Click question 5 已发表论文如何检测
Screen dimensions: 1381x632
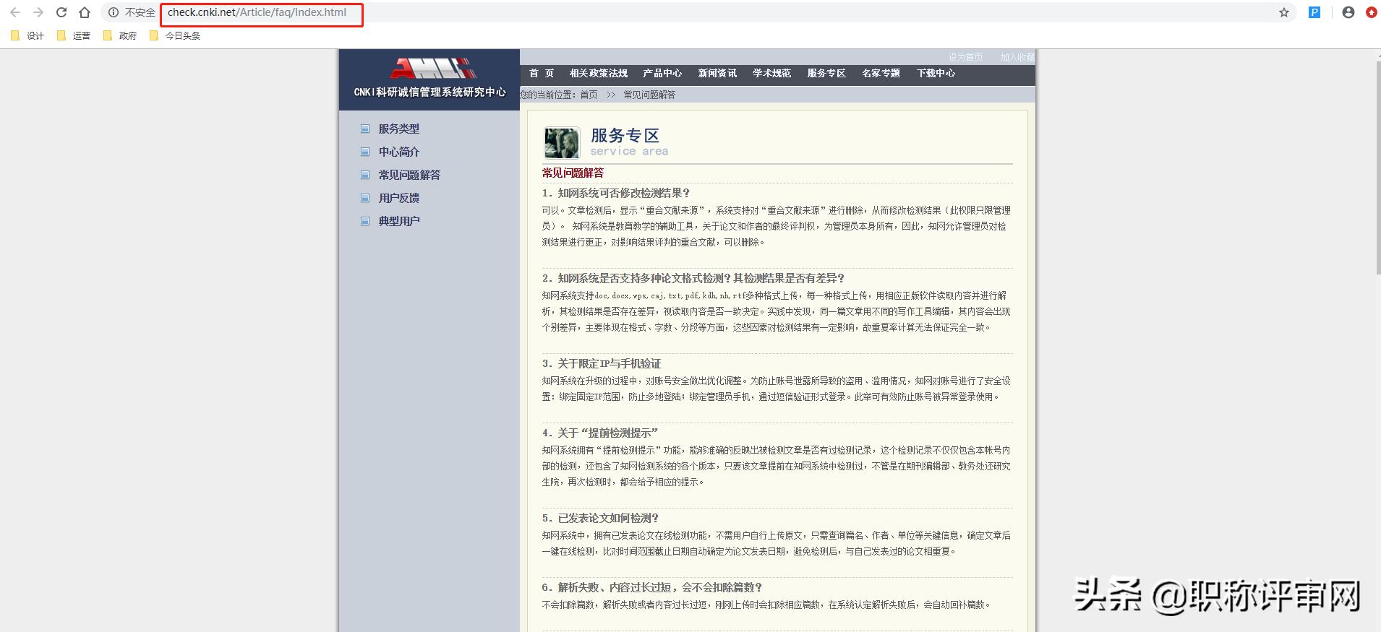tap(601, 518)
